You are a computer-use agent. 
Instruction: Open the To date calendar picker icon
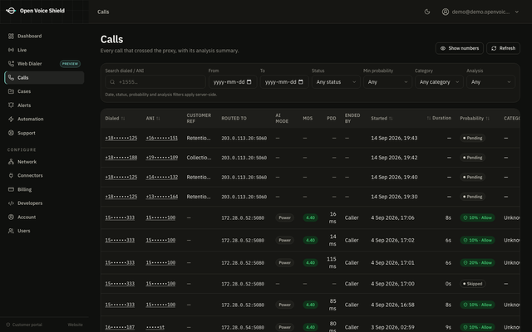coord(301,82)
